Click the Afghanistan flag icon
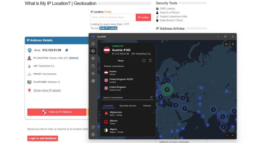Screen dimensions: 259x143 pyautogui.click(x=106, y=113)
